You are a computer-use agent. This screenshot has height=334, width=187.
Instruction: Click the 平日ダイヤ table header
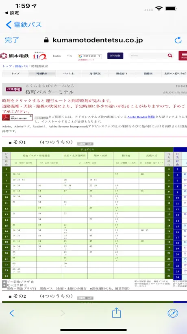(87, 149)
